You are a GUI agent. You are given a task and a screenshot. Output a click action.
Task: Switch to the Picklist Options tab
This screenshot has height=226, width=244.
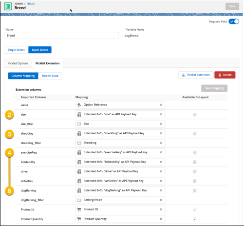18,63
